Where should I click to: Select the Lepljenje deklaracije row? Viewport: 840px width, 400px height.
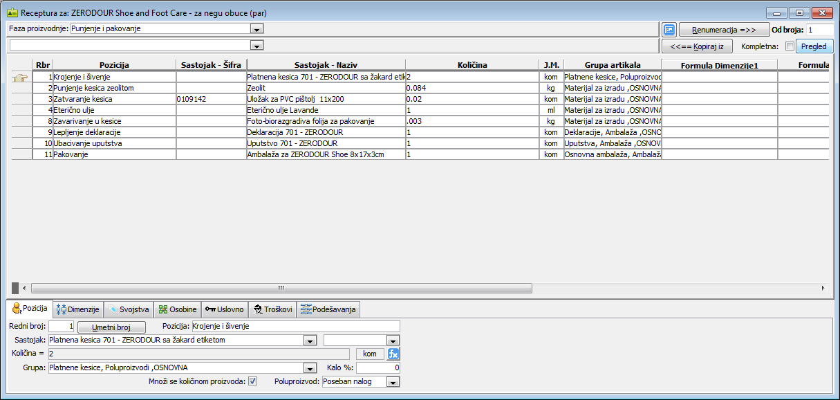[x=114, y=132]
